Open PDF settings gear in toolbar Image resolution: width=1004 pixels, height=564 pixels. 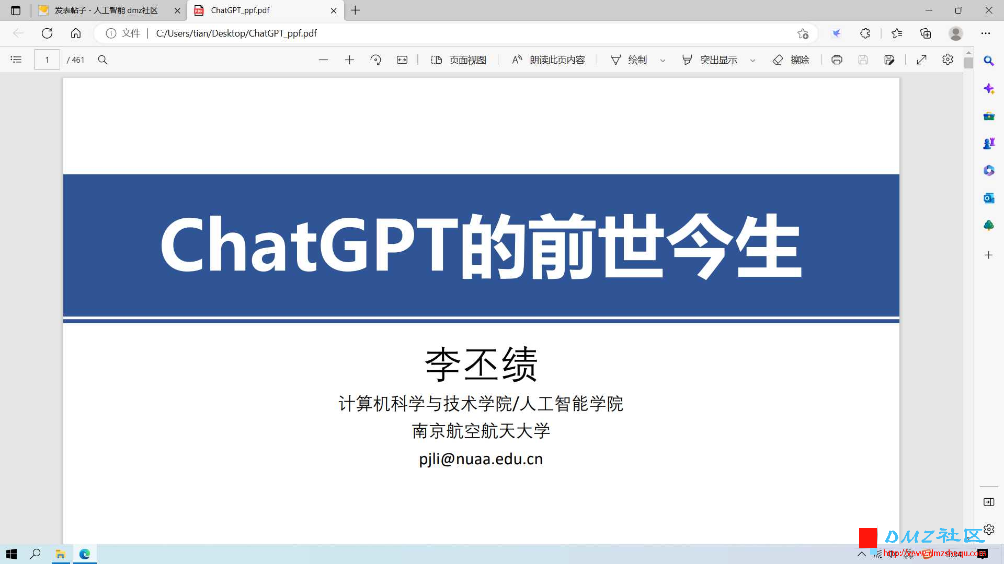click(948, 60)
